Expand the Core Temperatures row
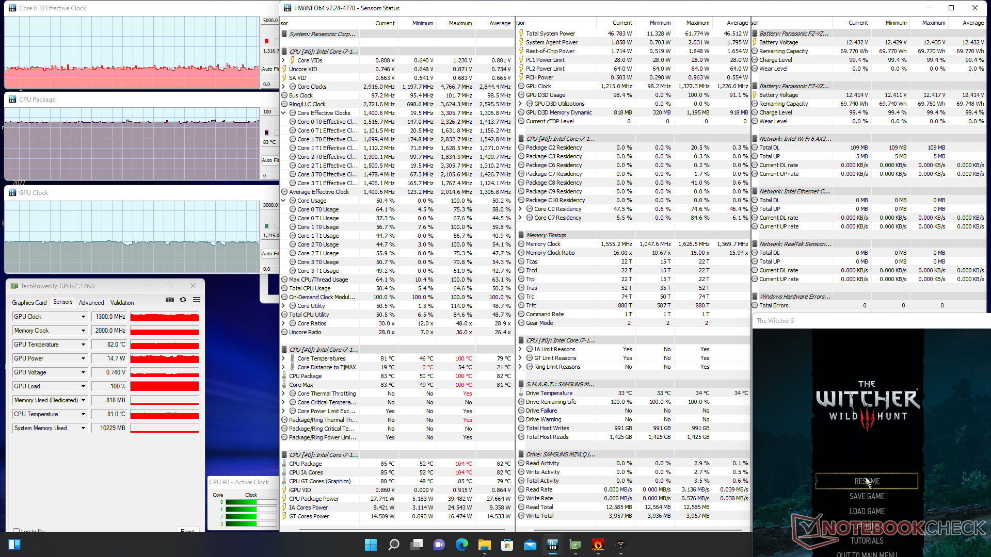 pyautogui.click(x=283, y=358)
